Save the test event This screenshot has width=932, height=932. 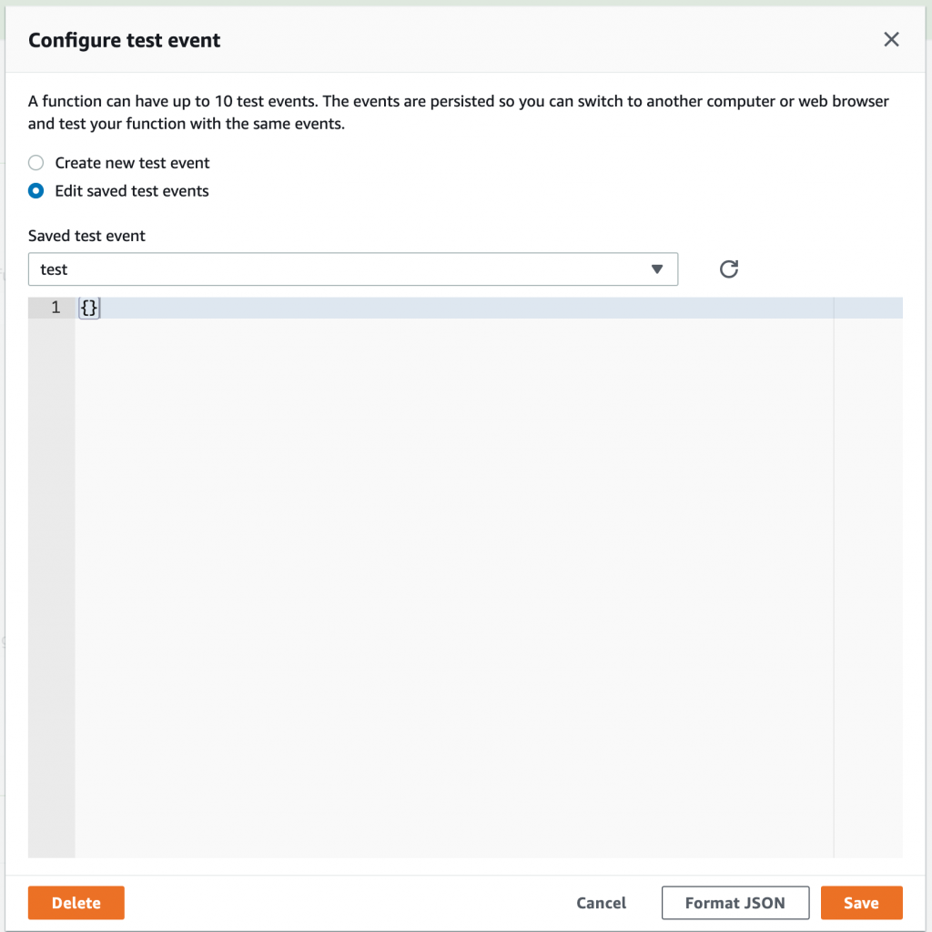[861, 902]
